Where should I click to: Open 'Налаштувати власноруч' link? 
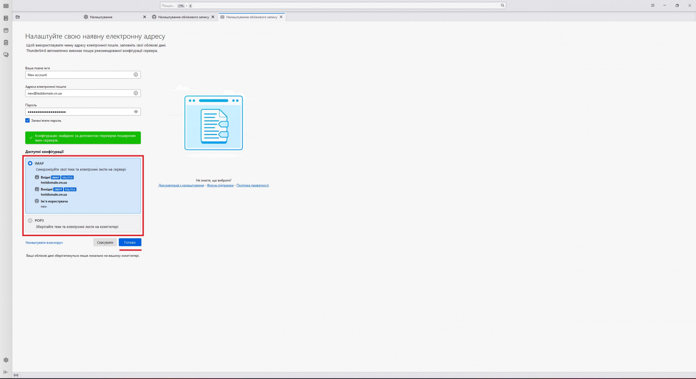coord(44,242)
